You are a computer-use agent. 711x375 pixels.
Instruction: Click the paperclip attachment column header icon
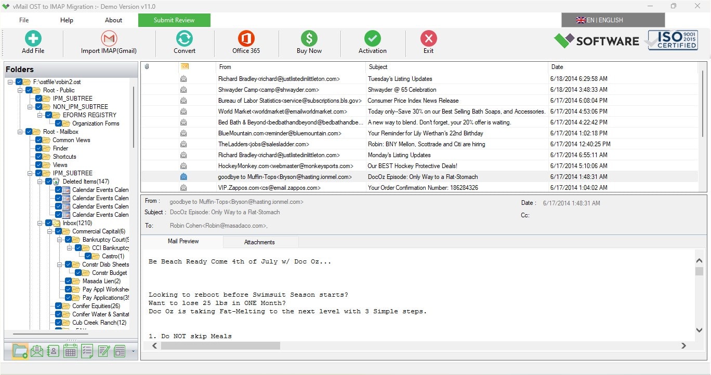tap(147, 67)
